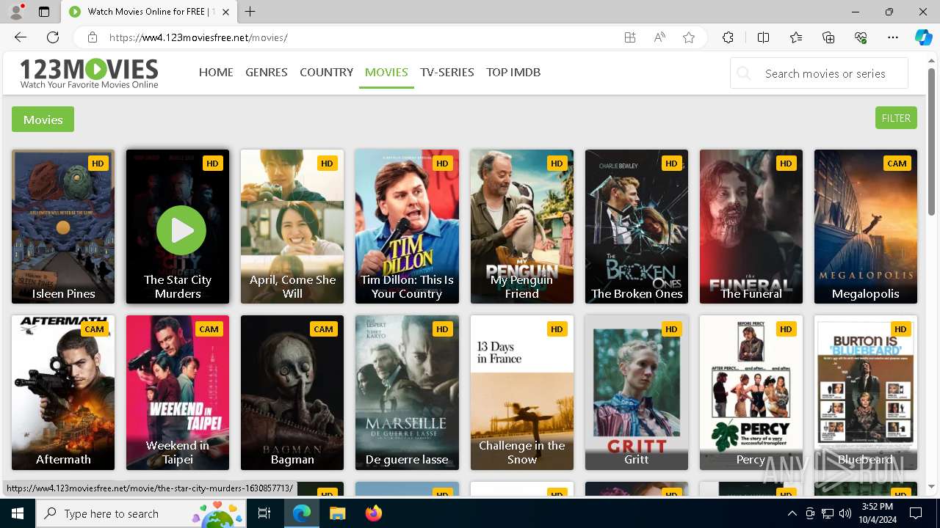Open Percy movie poster
The height and width of the screenshot is (528, 940).
751,392
